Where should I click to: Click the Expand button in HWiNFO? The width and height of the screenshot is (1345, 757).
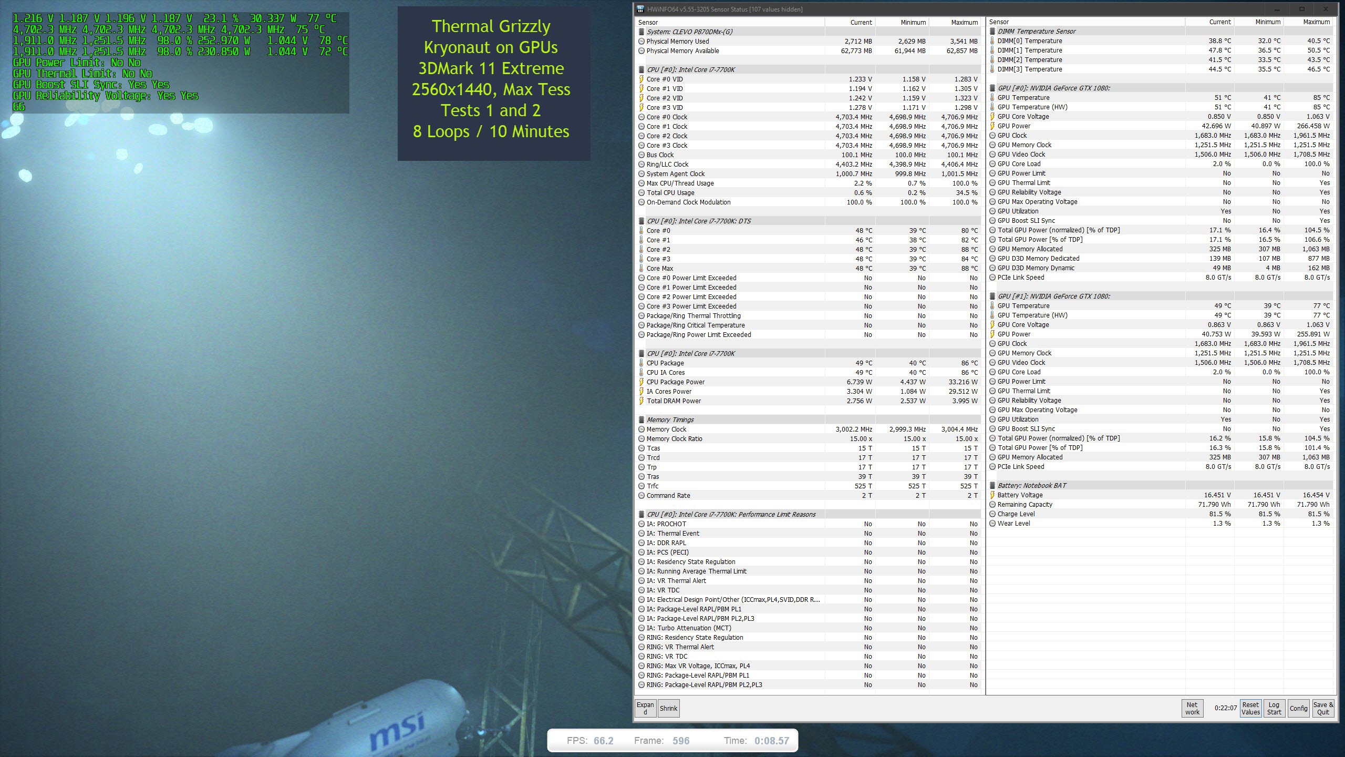pos(645,708)
